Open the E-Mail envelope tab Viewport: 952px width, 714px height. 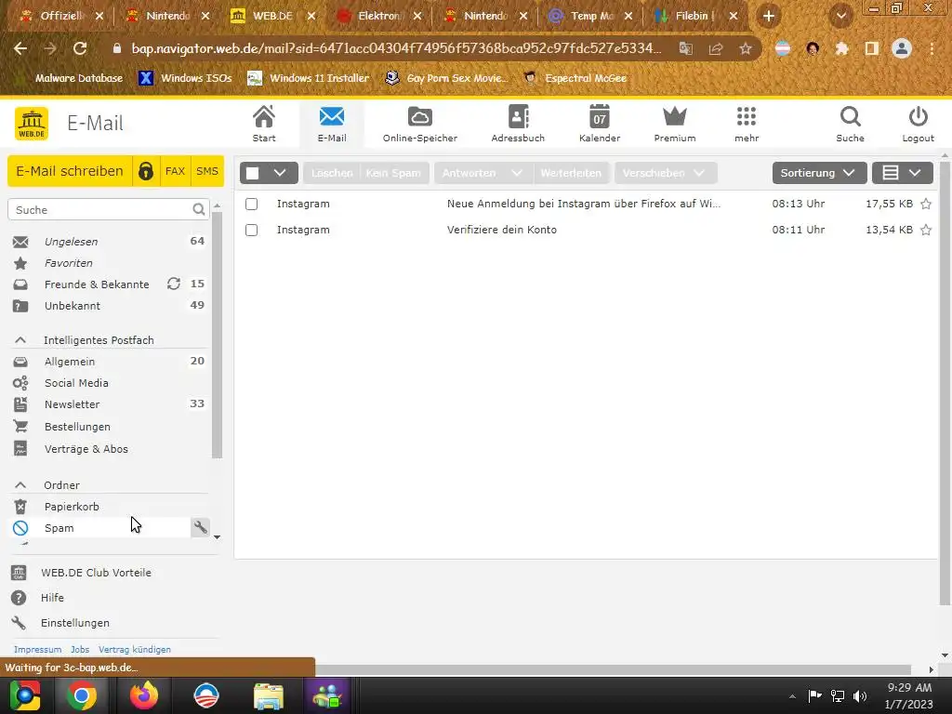point(332,124)
